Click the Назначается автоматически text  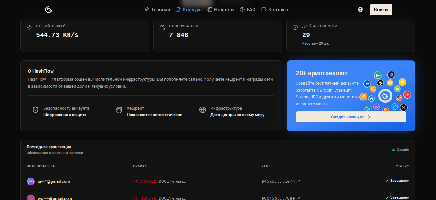coord(154,115)
